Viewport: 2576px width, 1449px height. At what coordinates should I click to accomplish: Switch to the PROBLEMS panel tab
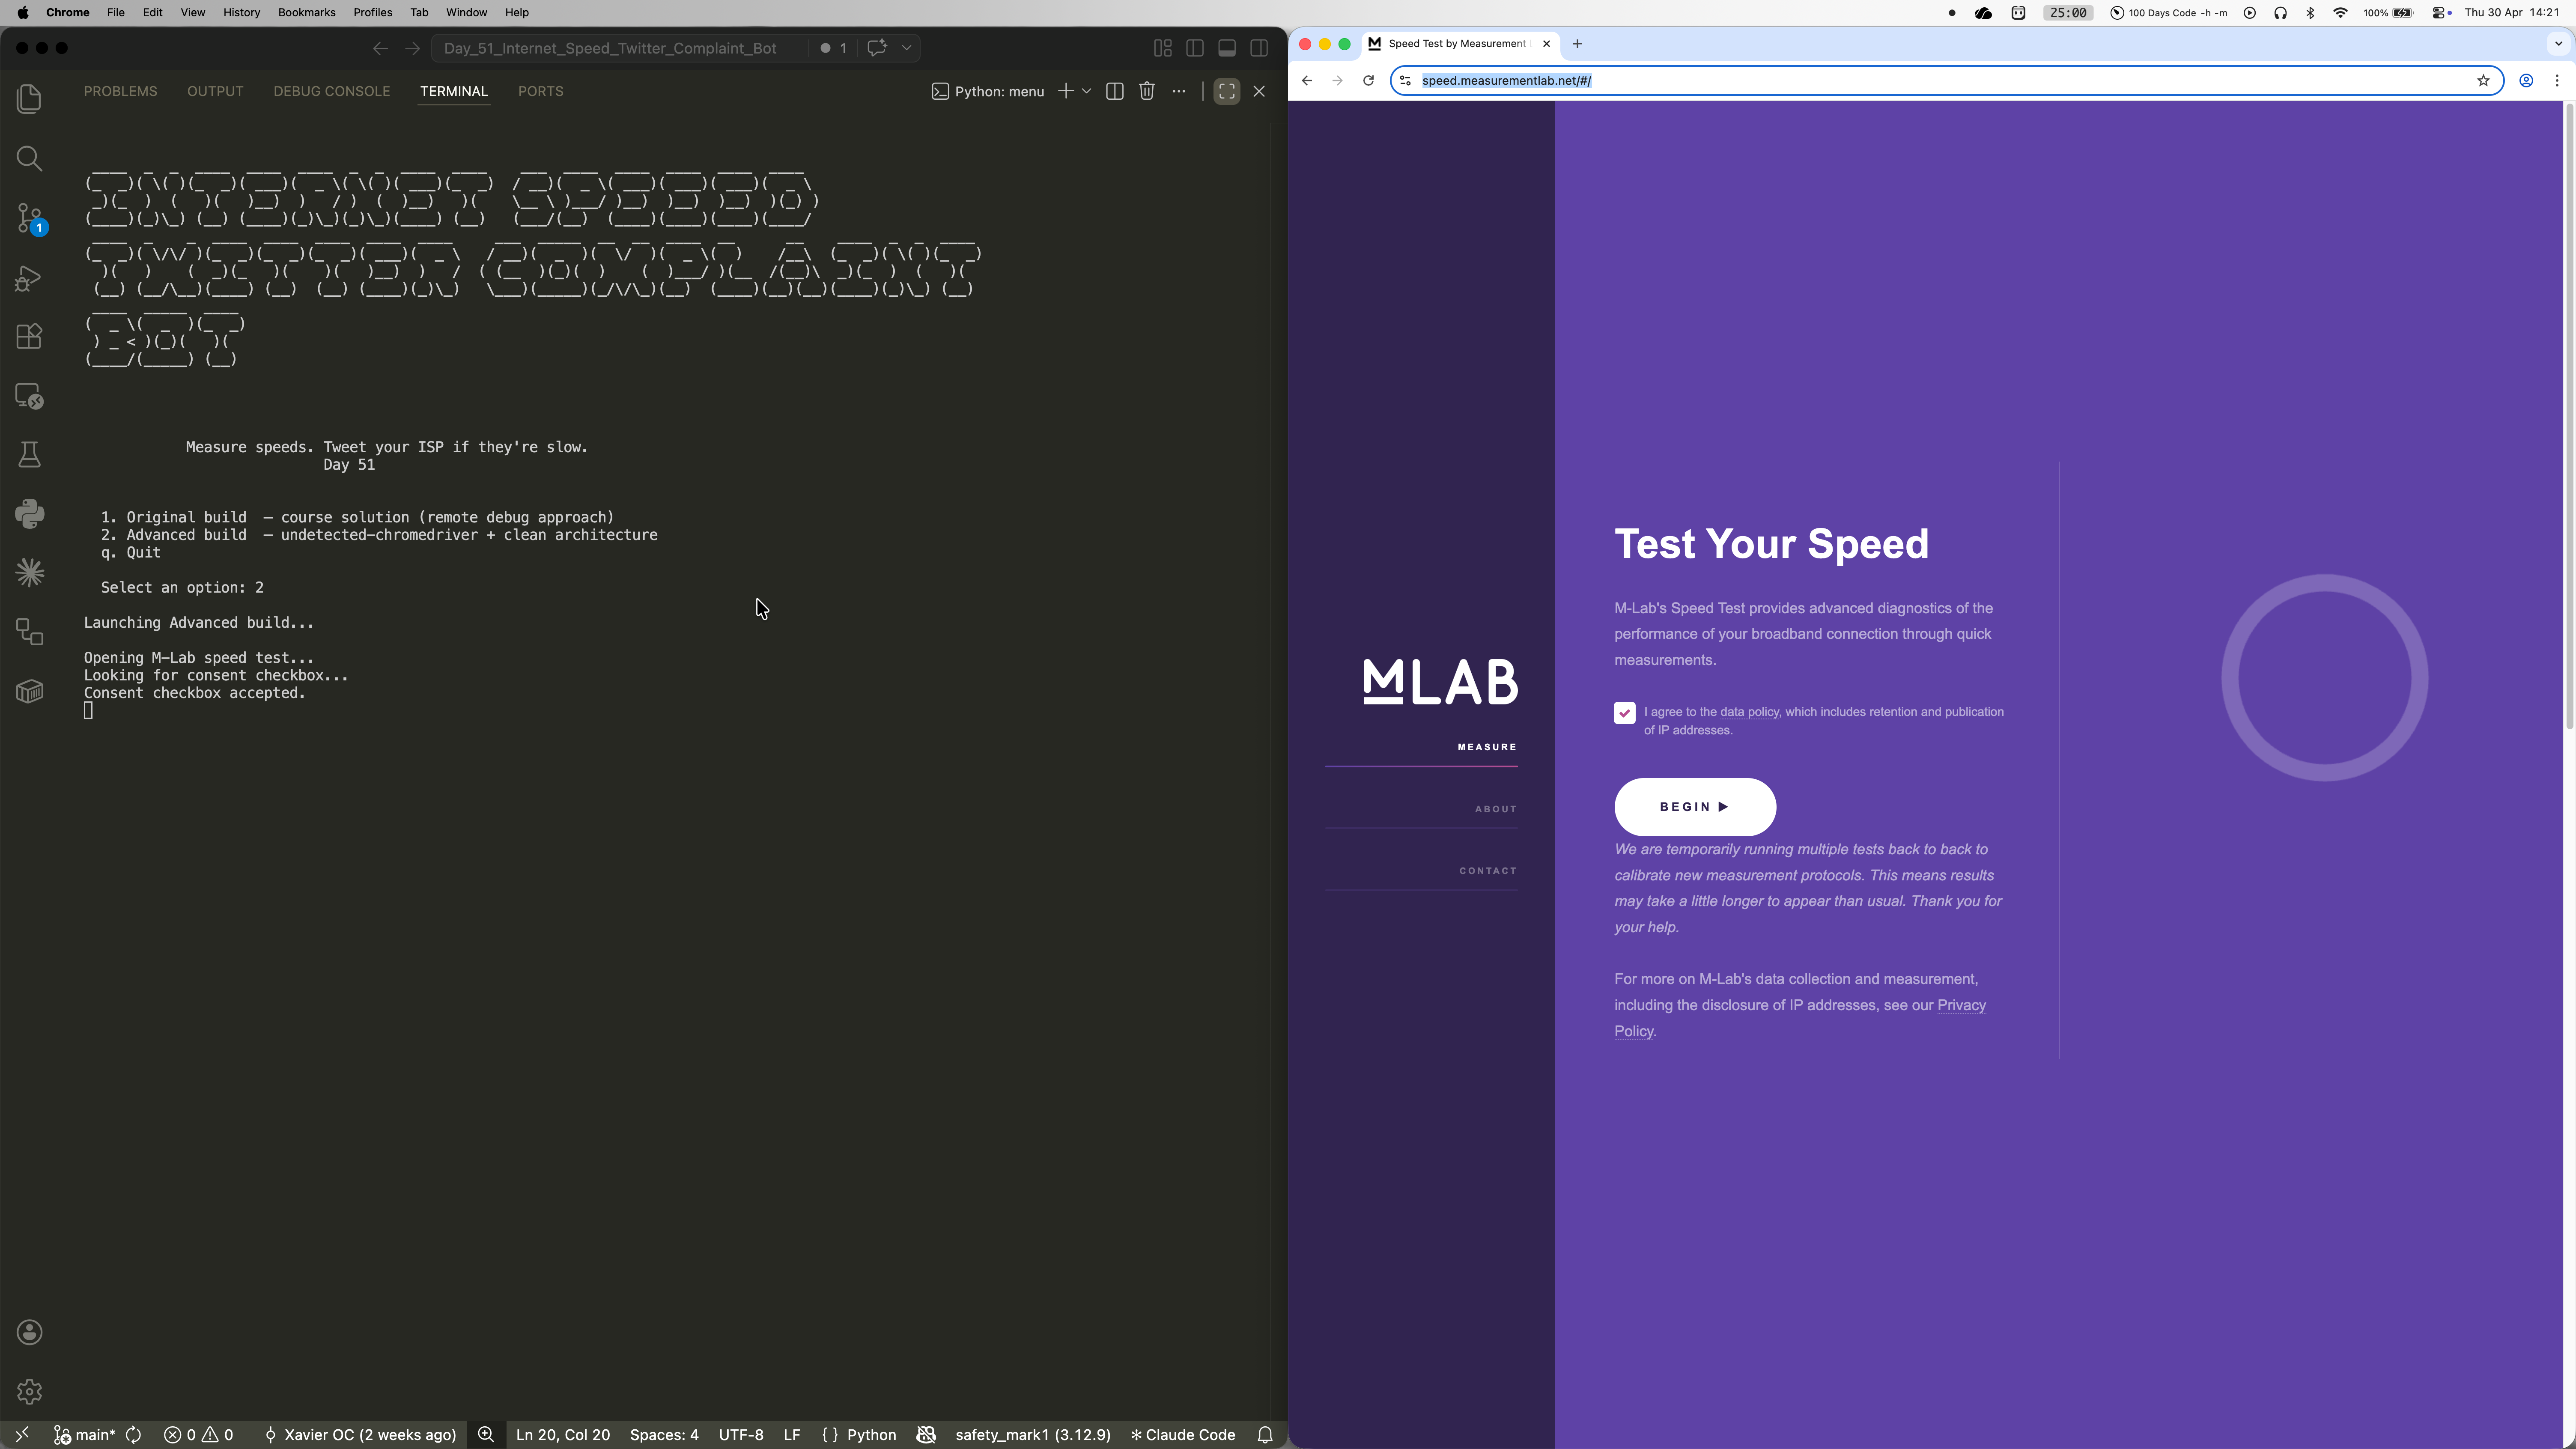[x=120, y=91]
